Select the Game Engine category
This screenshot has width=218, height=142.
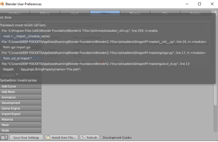point(20,108)
